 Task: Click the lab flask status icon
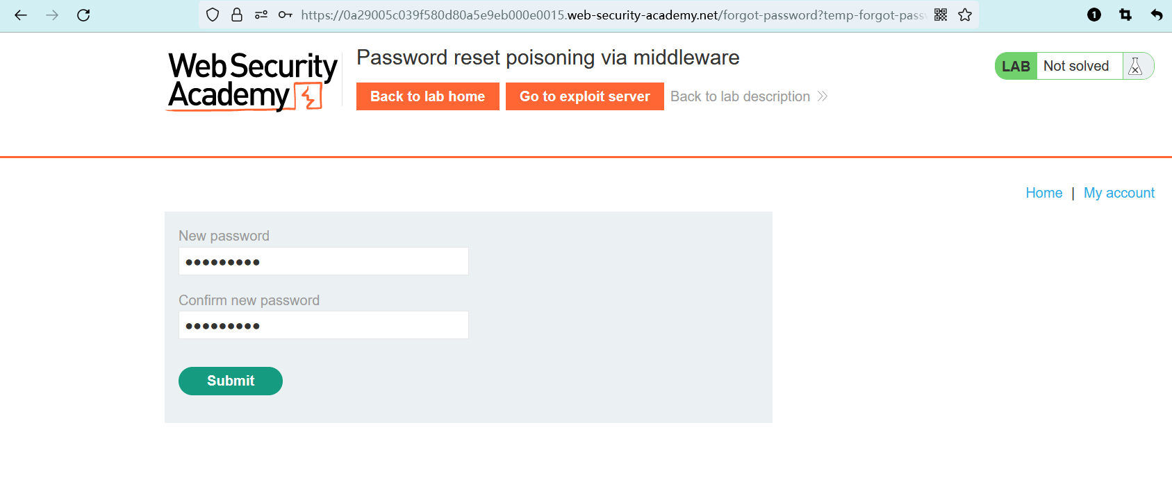[x=1136, y=67]
